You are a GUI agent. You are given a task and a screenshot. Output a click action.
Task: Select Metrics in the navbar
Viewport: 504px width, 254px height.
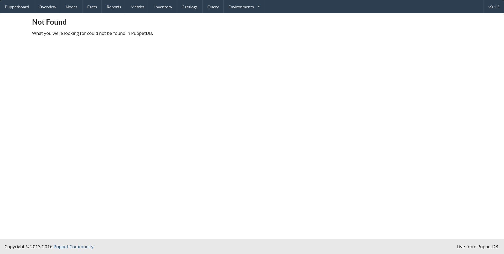[x=137, y=7]
